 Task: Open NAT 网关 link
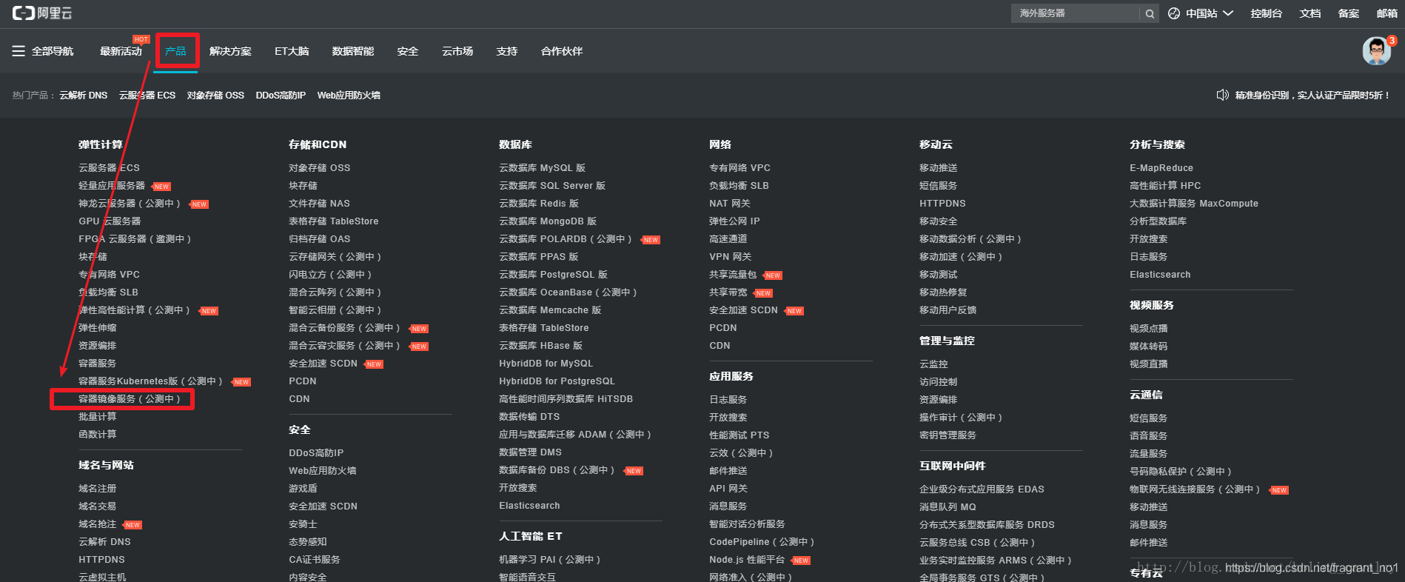pyautogui.click(x=730, y=204)
